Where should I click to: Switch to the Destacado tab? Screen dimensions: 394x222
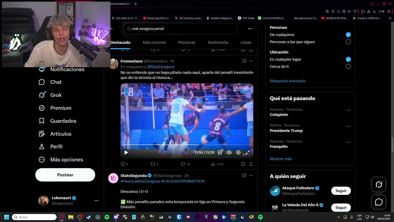pyautogui.click(x=120, y=42)
